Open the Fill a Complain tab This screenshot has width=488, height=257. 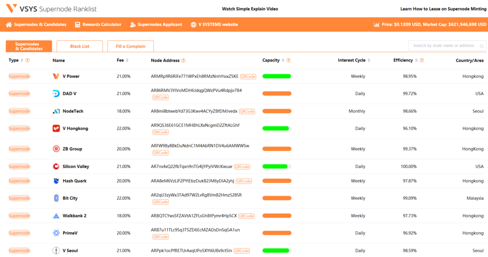tap(130, 46)
